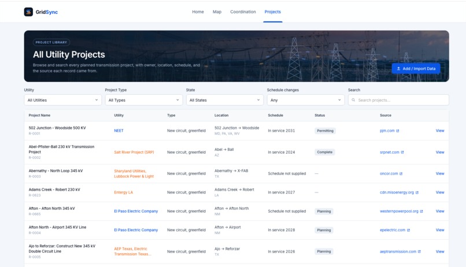Expand the State filter dropdown
This screenshot has height=267, width=466.
225,100
